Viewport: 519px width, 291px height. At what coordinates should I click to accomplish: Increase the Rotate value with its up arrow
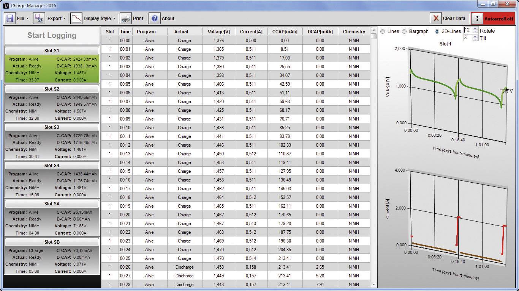475,29
